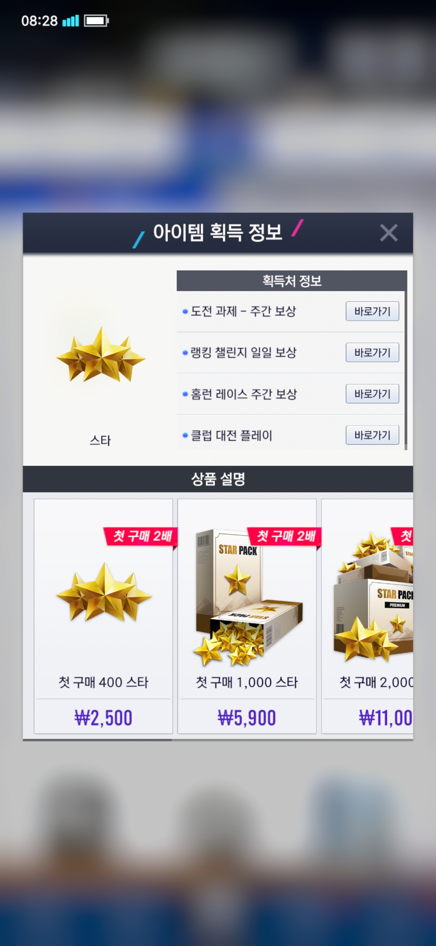Click the horizontal scrollbar under product cards

(97, 740)
